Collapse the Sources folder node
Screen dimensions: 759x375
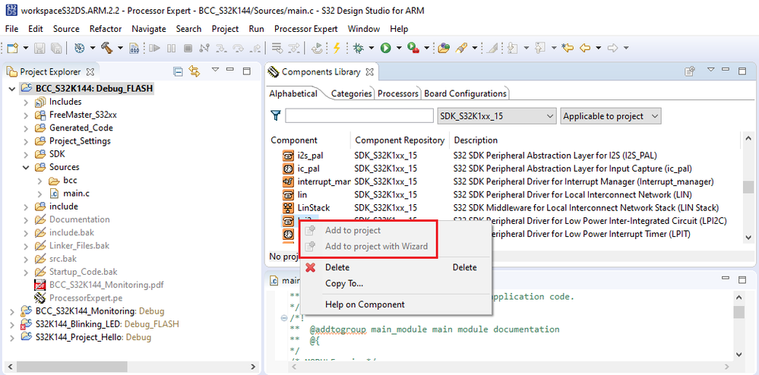point(26,168)
